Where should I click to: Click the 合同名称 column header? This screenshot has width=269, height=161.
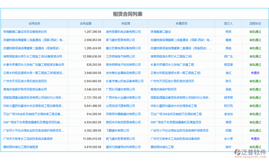click(x=34, y=24)
